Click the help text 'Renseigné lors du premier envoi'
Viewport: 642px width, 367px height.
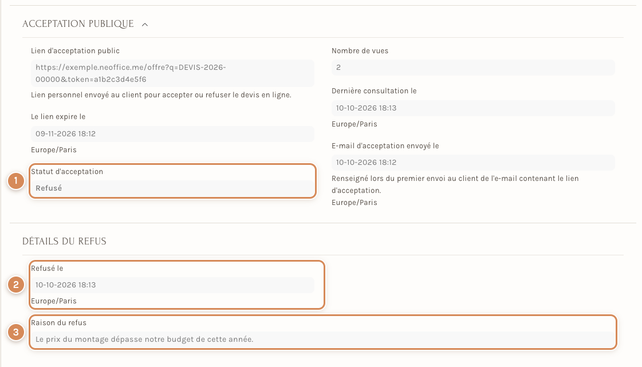(x=455, y=184)
